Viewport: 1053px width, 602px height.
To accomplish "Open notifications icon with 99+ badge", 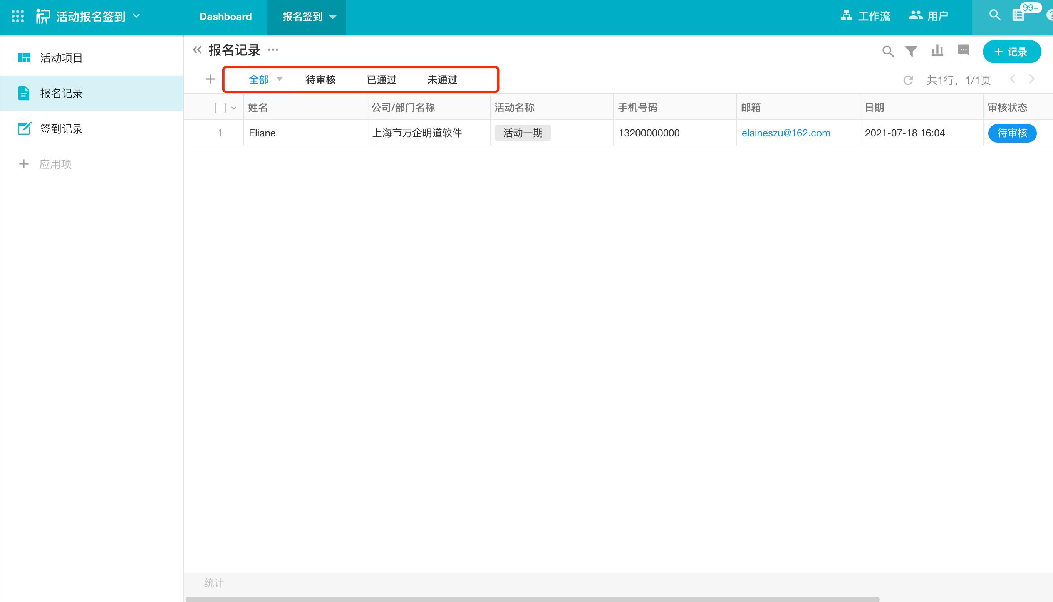I will click(1018, 16).
